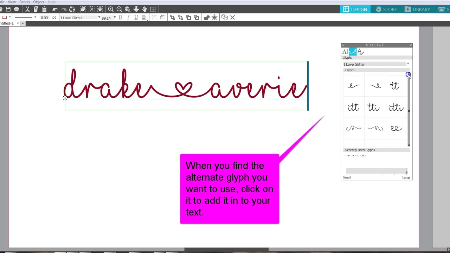The width and height of the screenshot is (450, 253).
Task: Delete the selection with the X toolbar icon
Action: 232,18
